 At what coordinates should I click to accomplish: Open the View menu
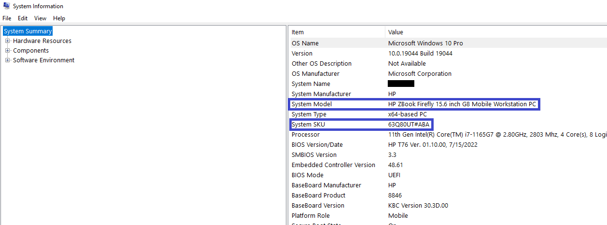[41, 18]
